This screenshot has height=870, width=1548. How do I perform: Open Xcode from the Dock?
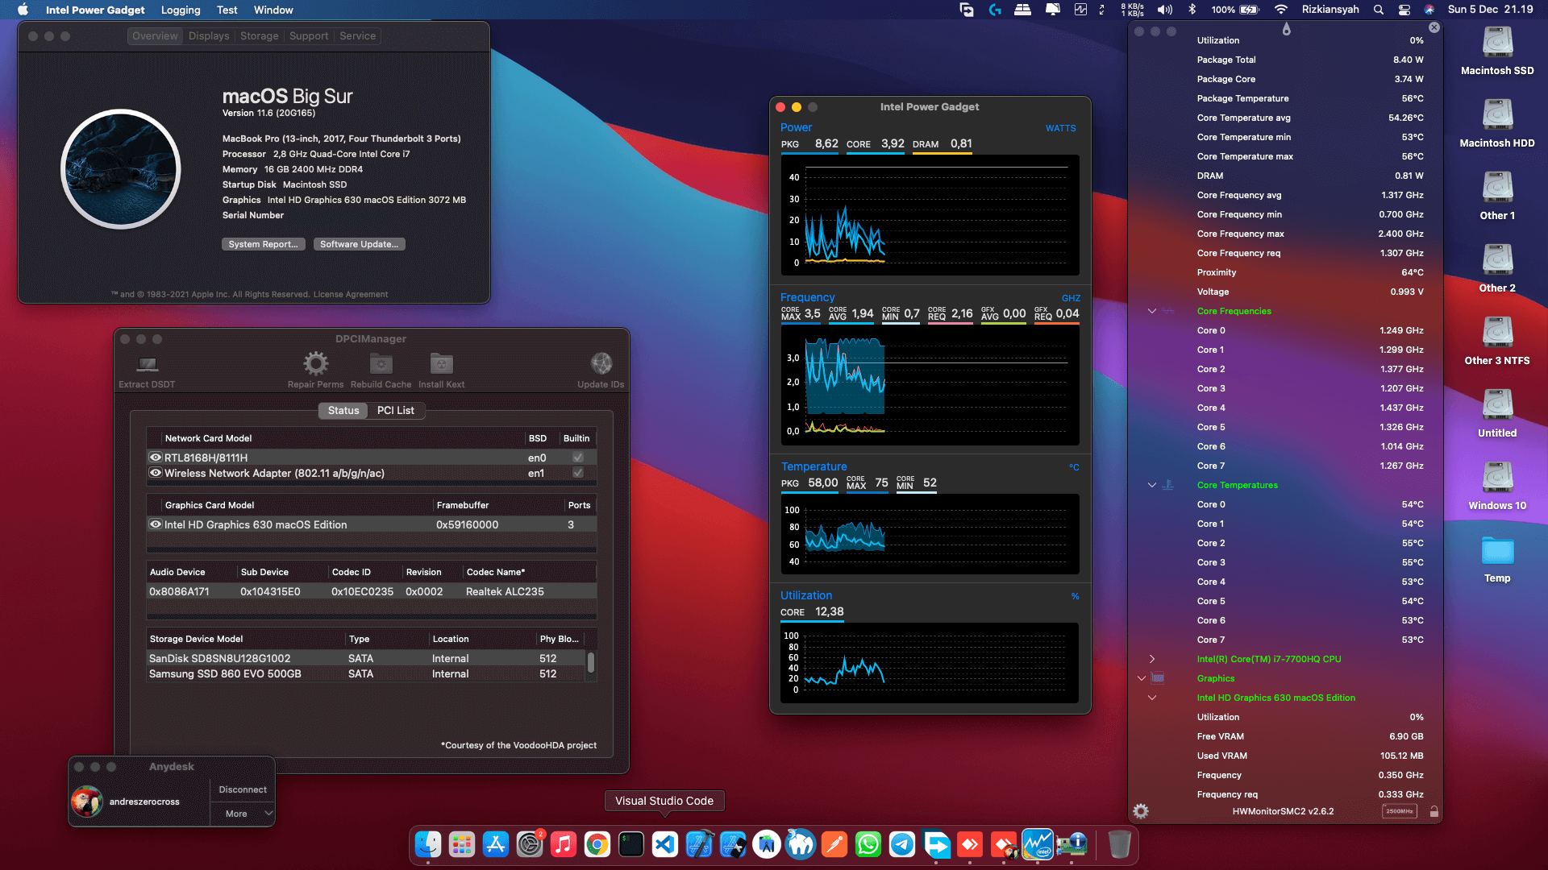699,844
